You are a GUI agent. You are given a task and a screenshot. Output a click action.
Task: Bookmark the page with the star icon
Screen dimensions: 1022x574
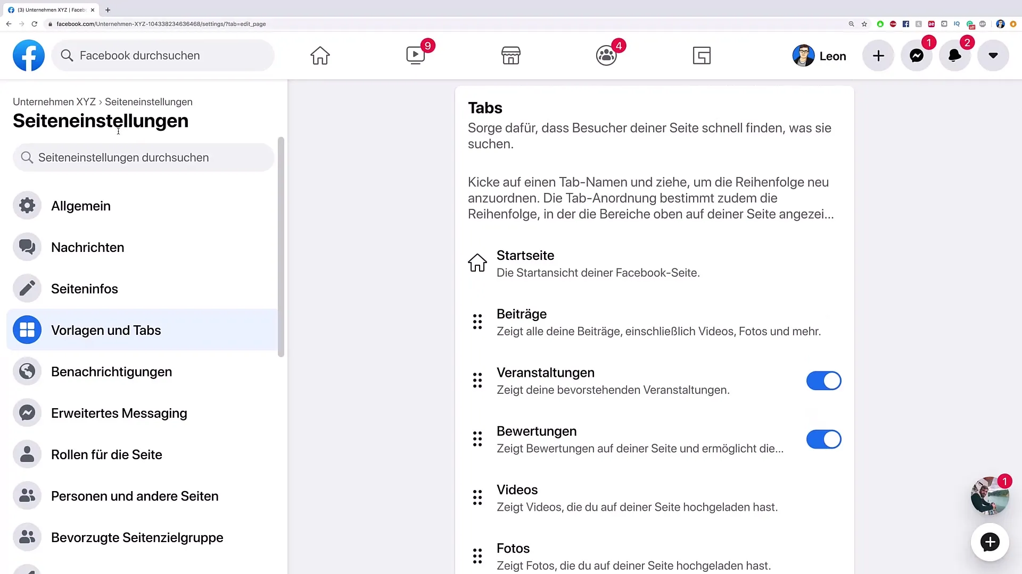864,24
